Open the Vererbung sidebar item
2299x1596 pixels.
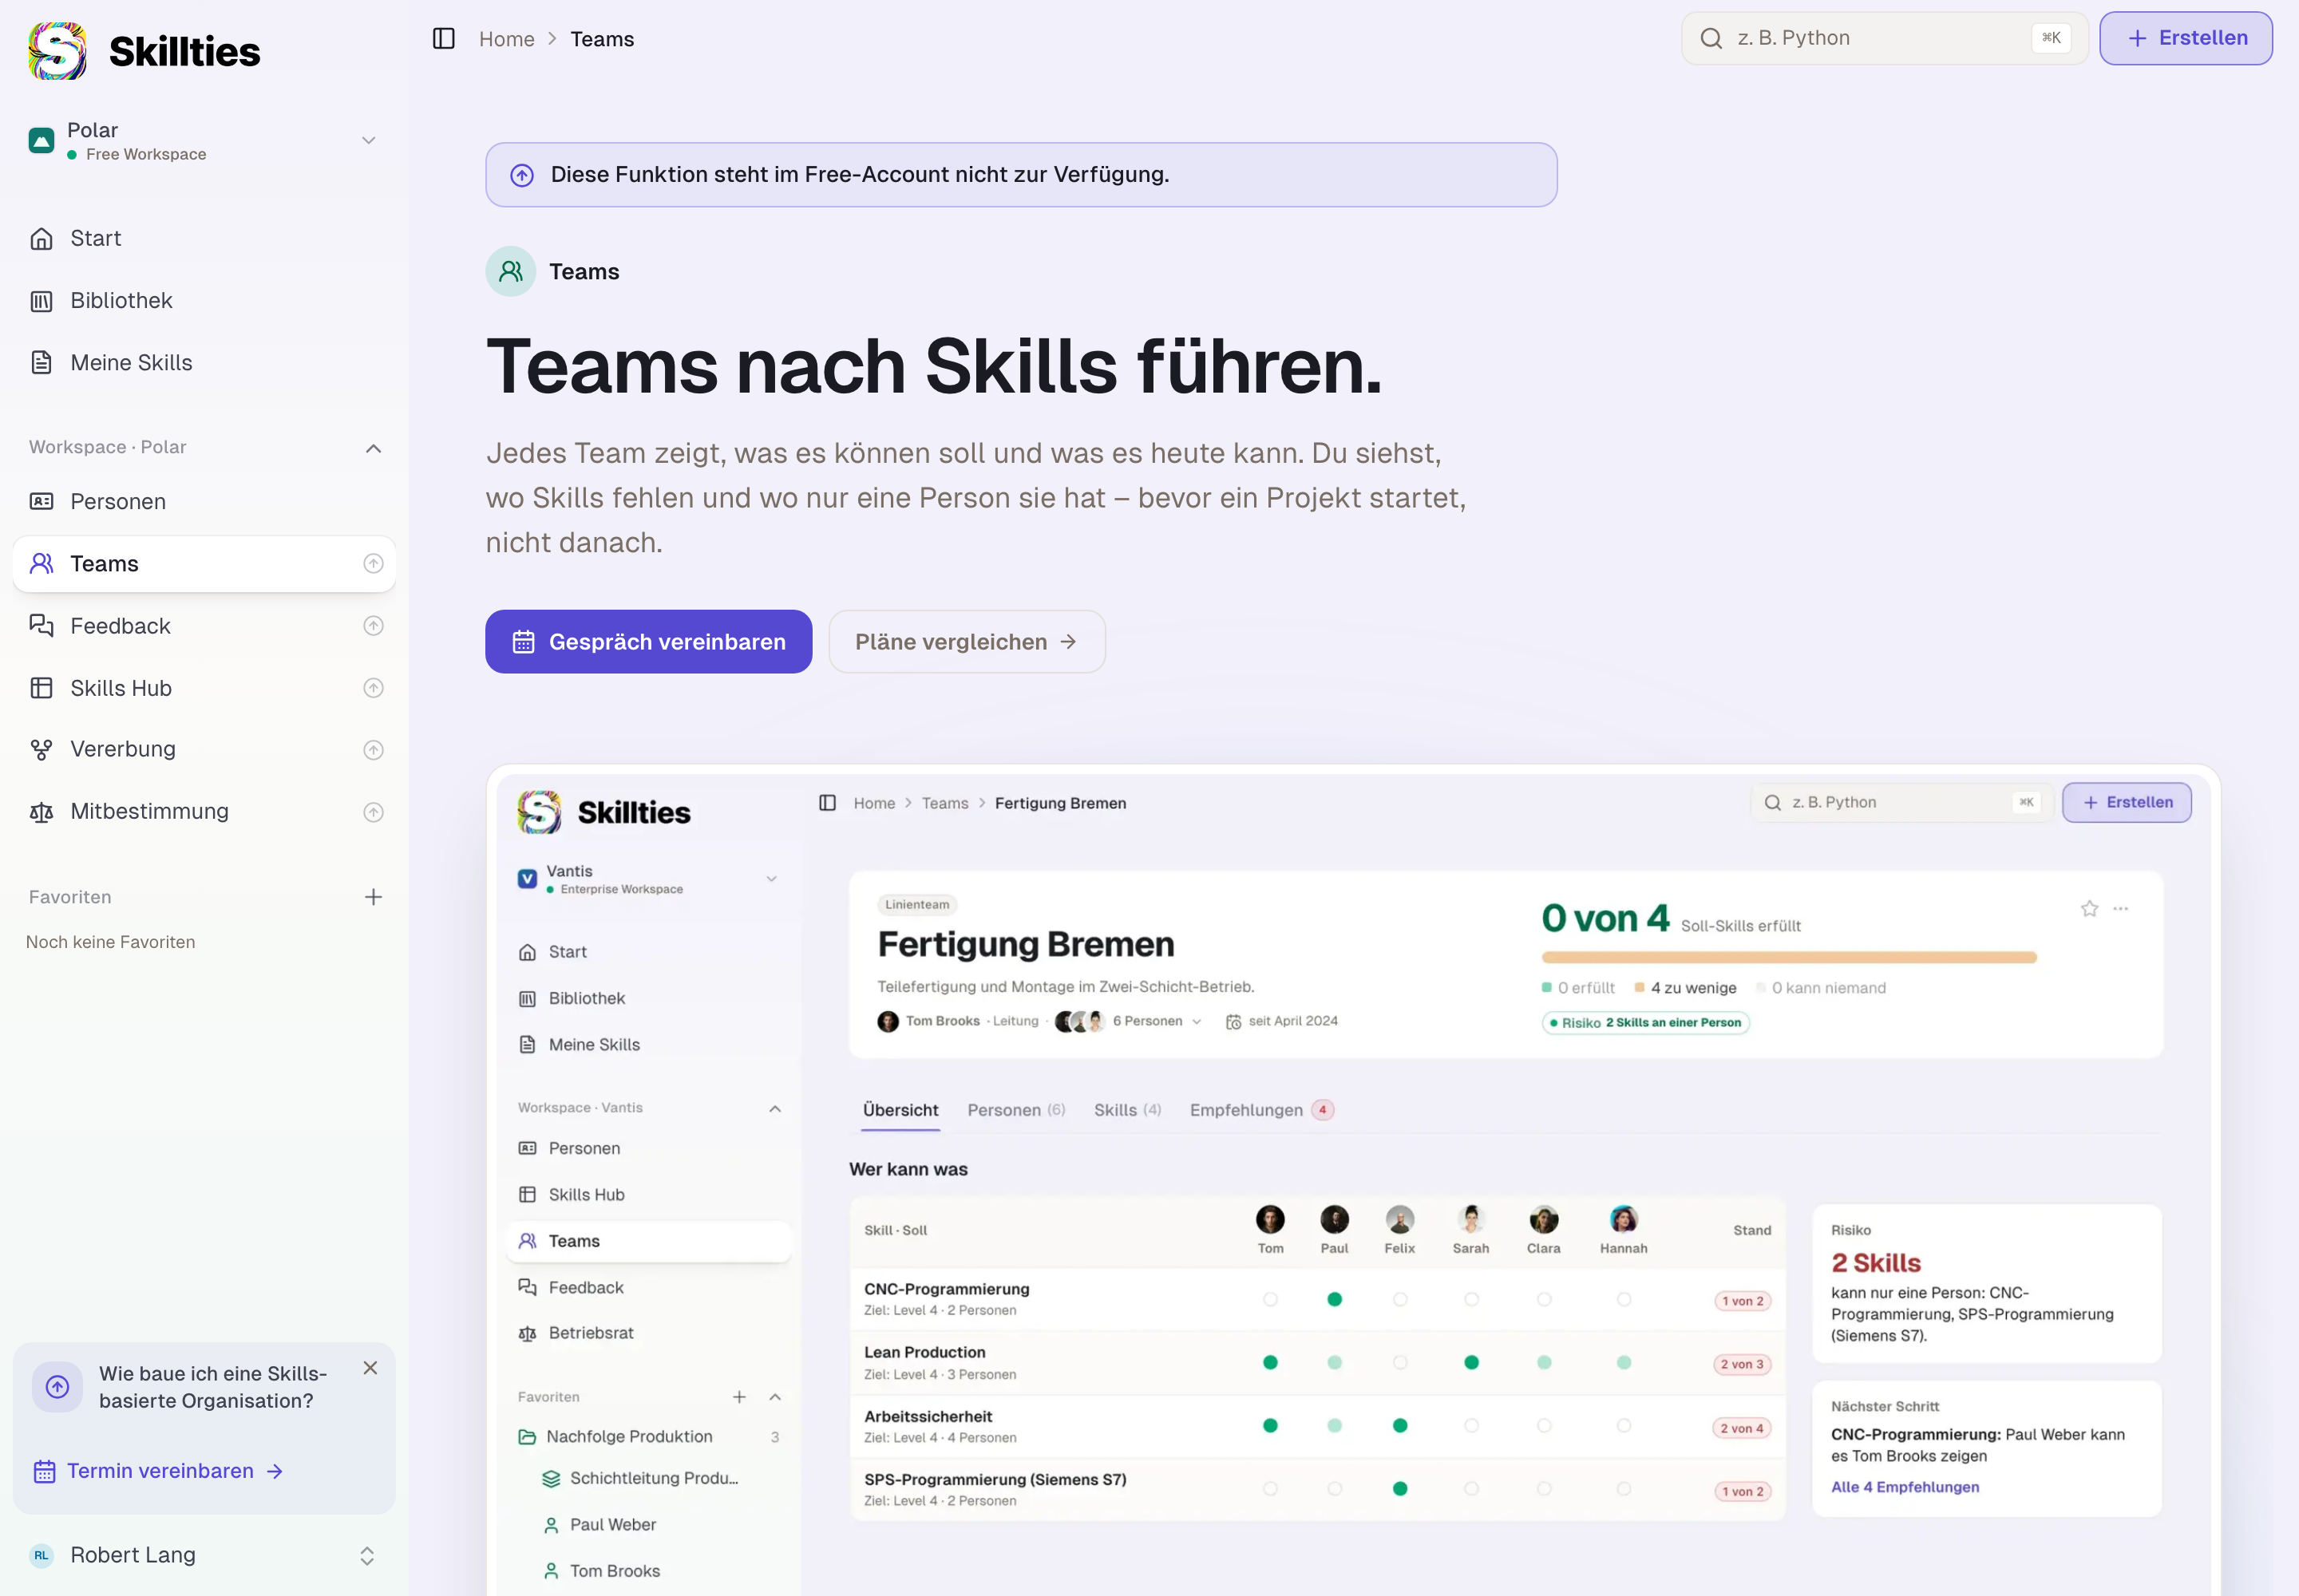pyautogui.click(x=204, y=750)
